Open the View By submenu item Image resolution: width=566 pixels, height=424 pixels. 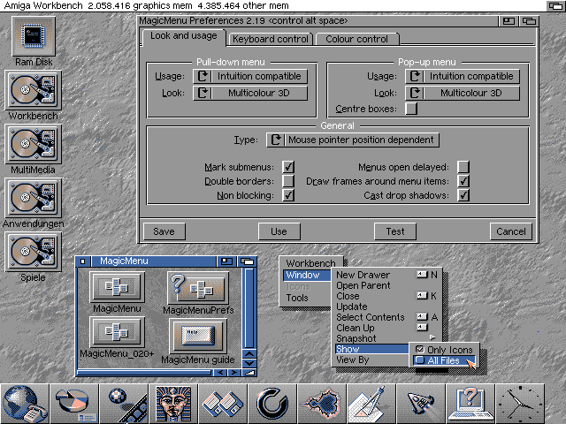[x=371, y=360]
